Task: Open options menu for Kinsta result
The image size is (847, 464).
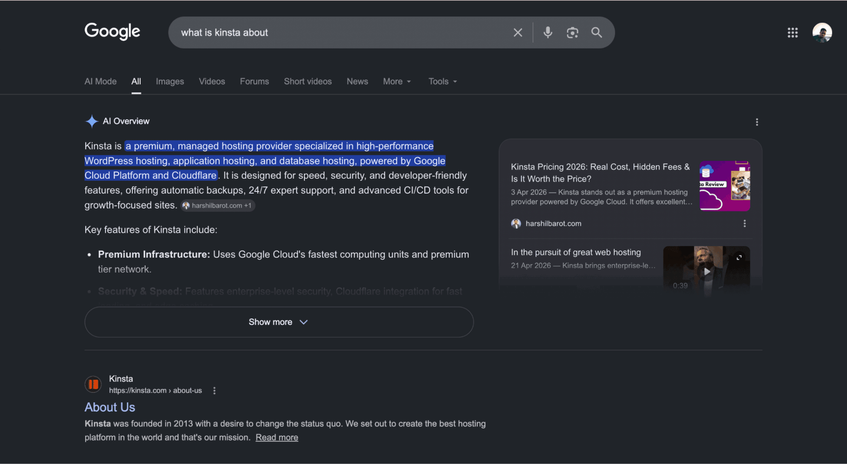Action: [x=214, y=391]
